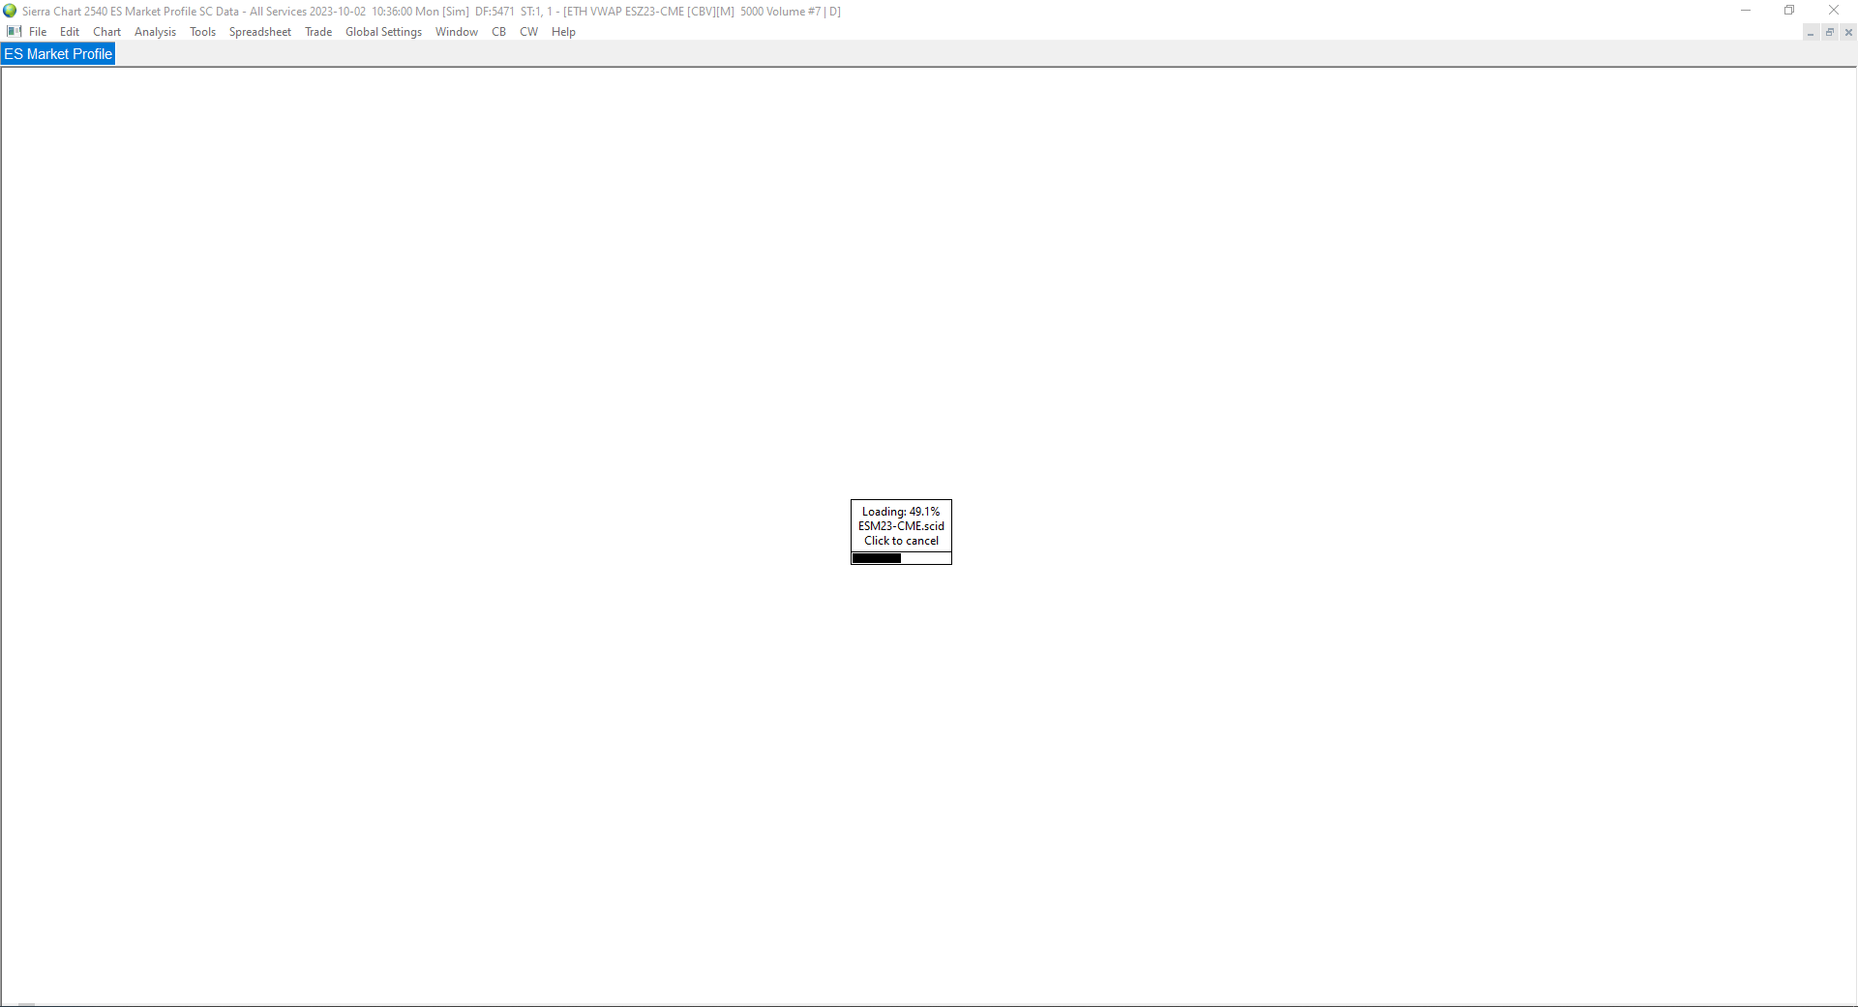Select the ES Market Profile chart tab
The image size is (1858, 1007).
(x=58, y=54)
